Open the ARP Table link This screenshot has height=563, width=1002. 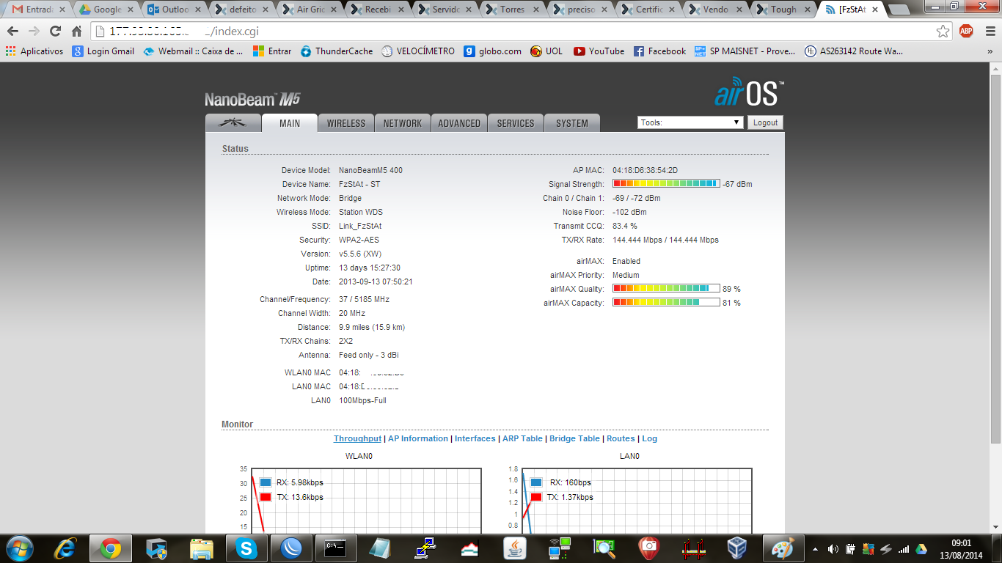[x=522, y=438]
